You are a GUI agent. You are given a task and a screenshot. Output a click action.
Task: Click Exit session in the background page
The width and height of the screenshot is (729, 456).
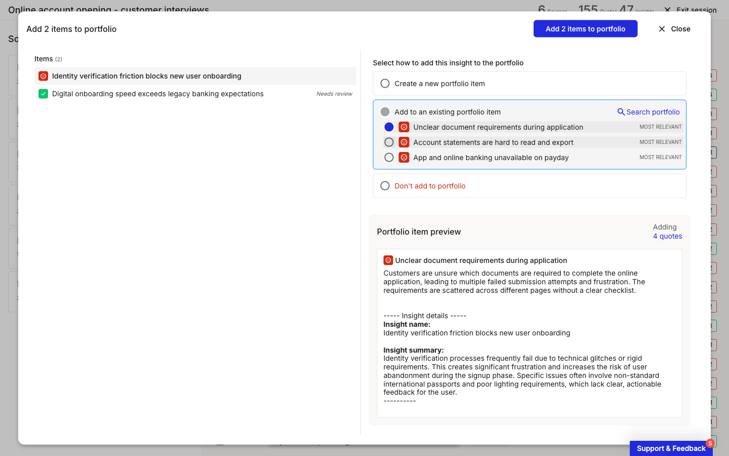690,10
